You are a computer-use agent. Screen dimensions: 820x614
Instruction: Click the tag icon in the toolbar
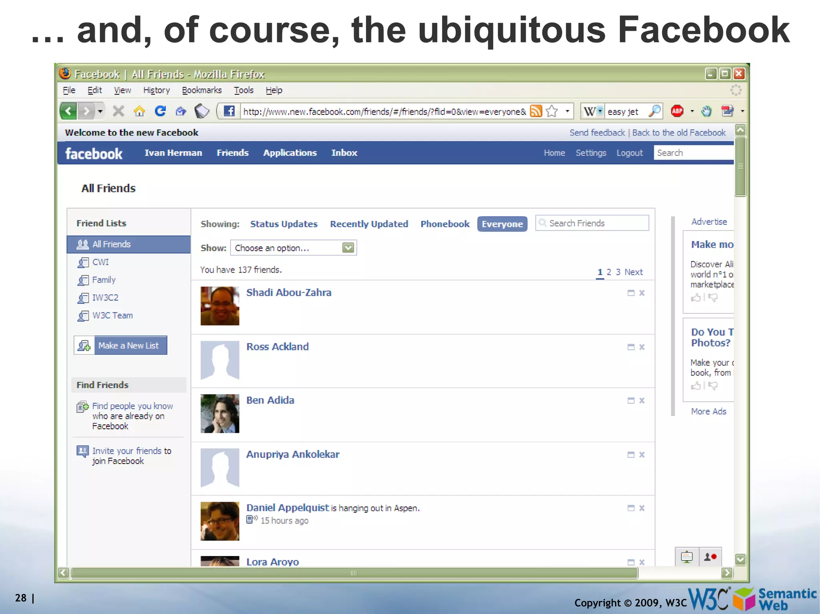tap(202, 111)
